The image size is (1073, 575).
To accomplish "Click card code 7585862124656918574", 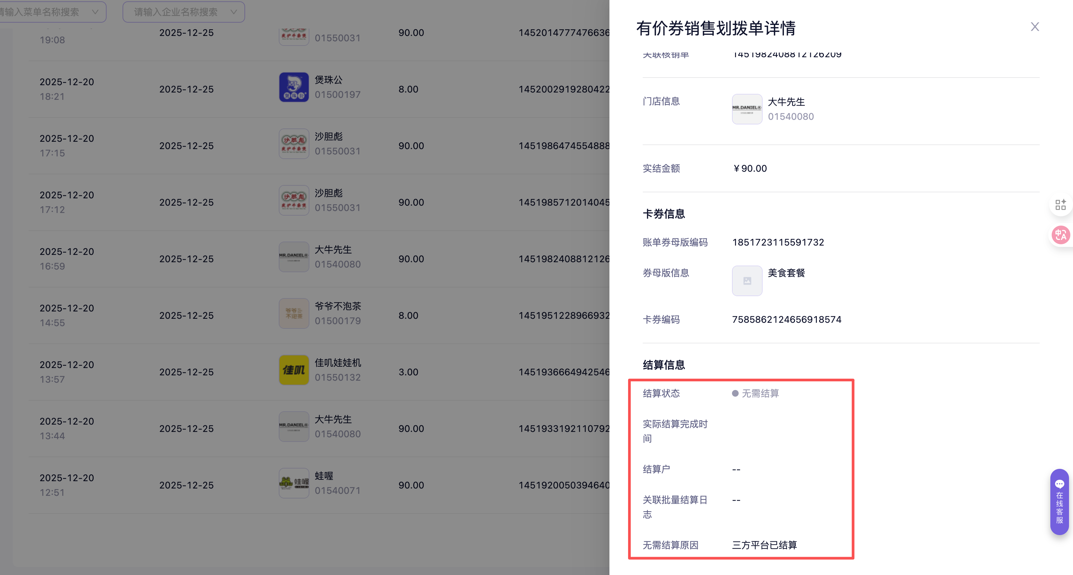I will (x=786, y=319).
